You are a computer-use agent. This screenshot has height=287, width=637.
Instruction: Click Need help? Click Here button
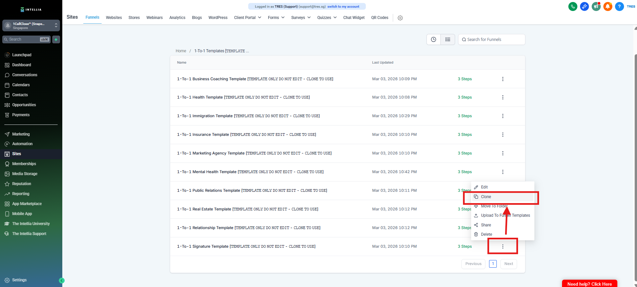(589, 284)
